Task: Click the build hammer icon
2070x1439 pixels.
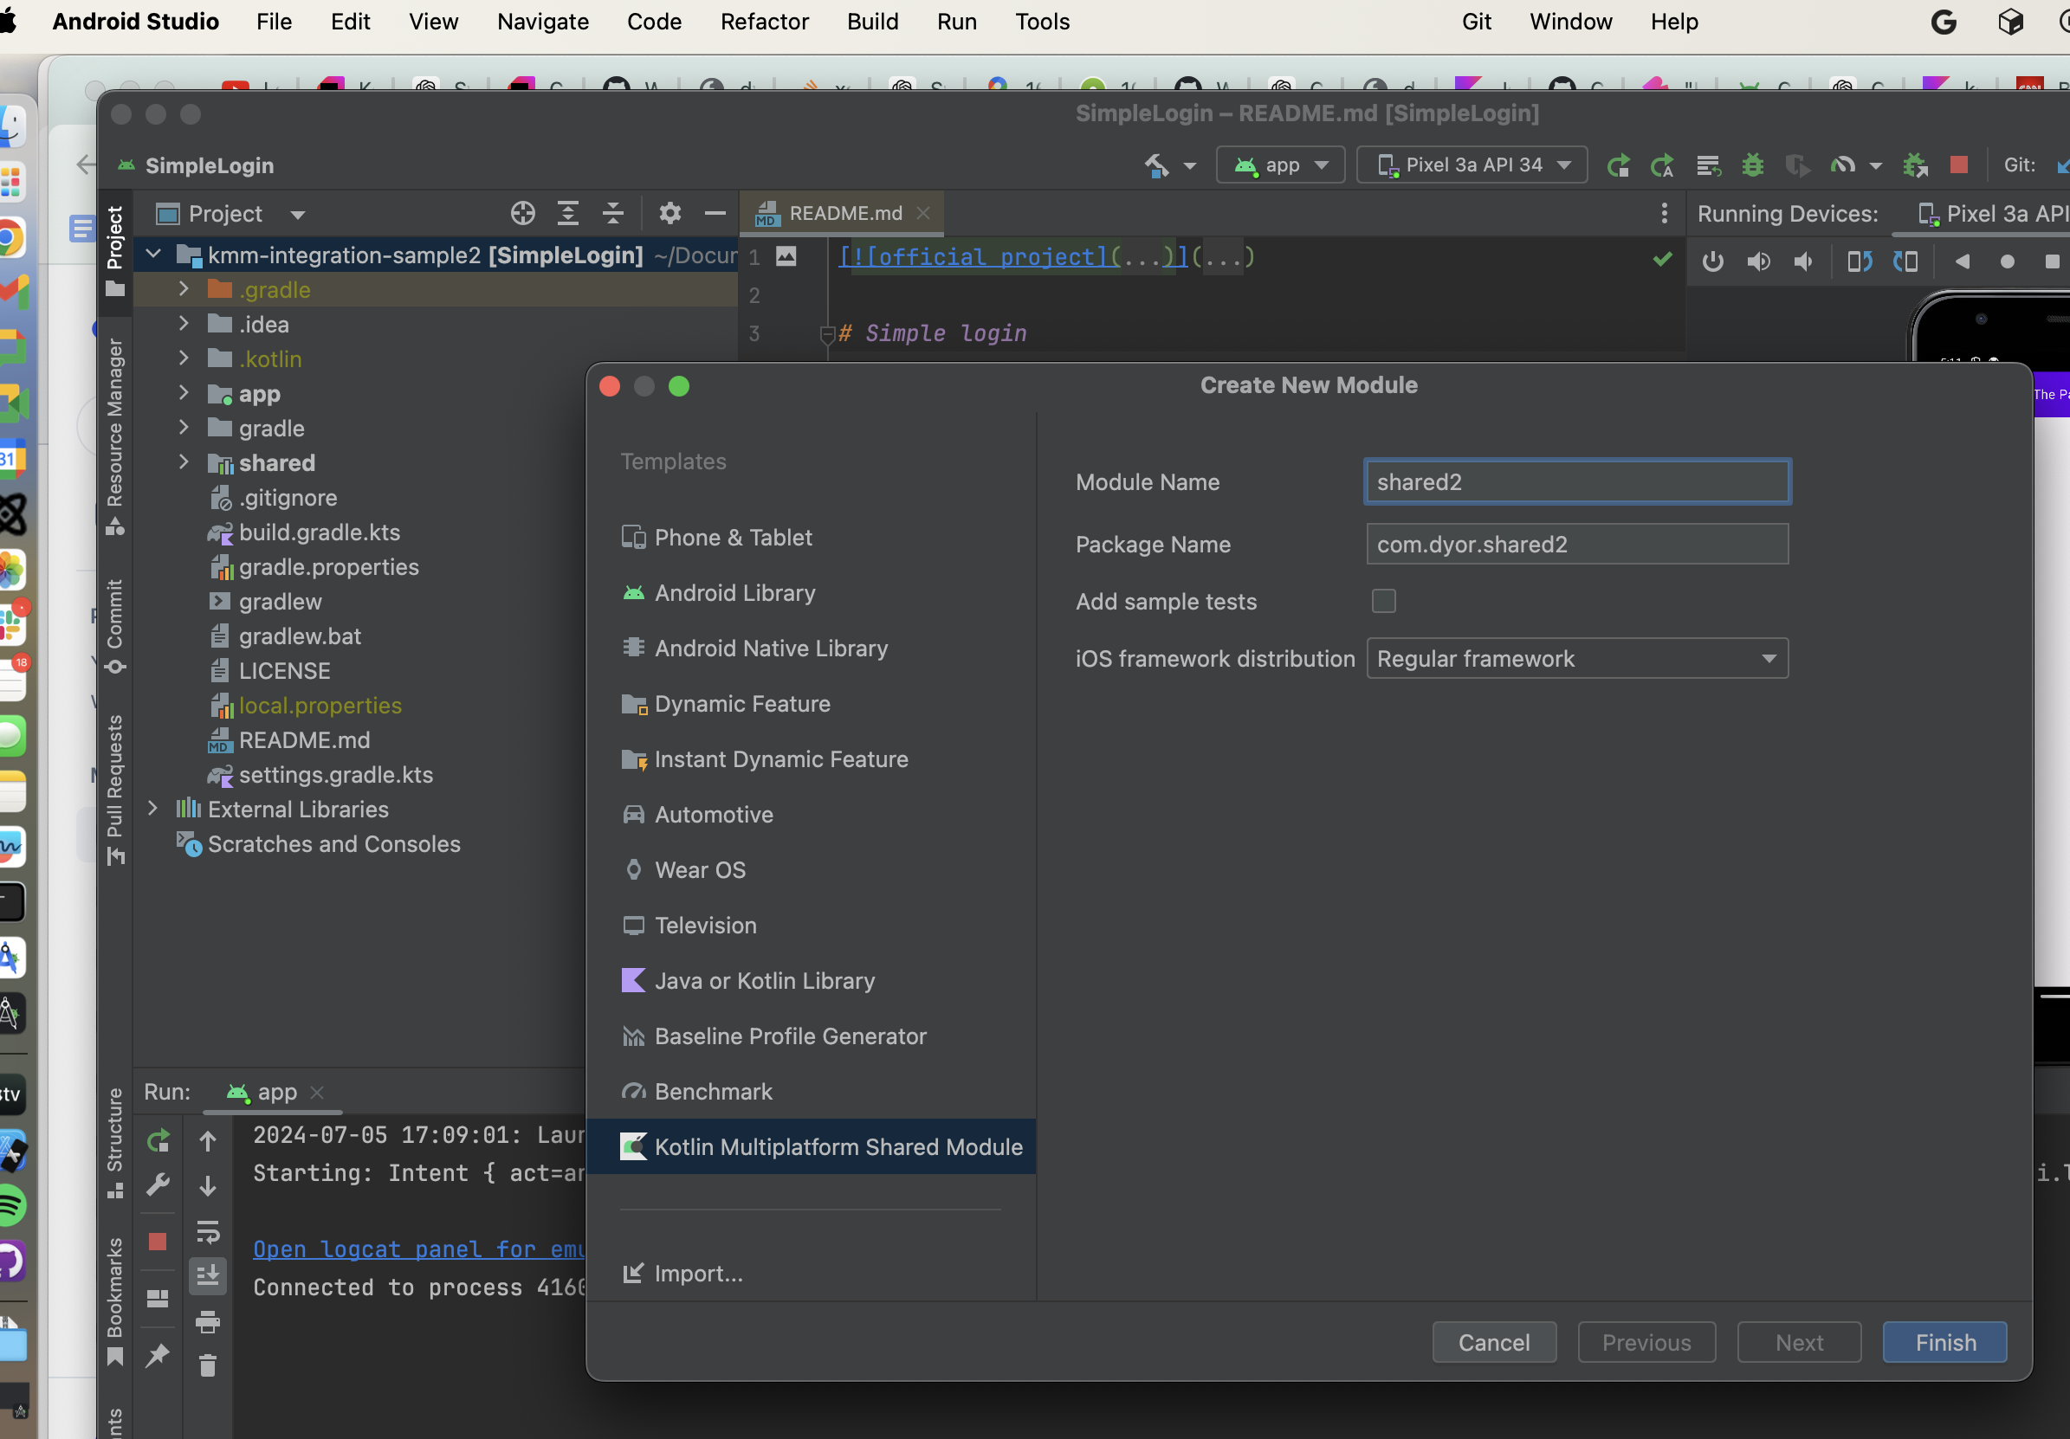Action: 1157,165
